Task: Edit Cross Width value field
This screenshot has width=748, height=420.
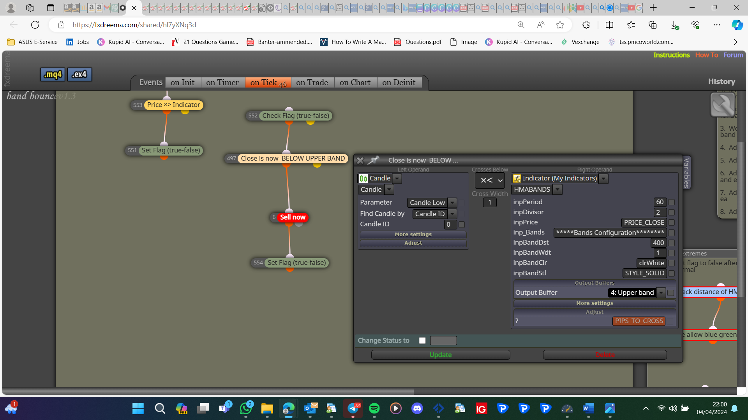Action: [x=490, y=203]
